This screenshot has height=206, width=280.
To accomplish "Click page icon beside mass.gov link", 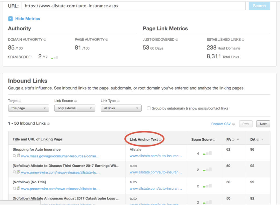I will [19, 156].
